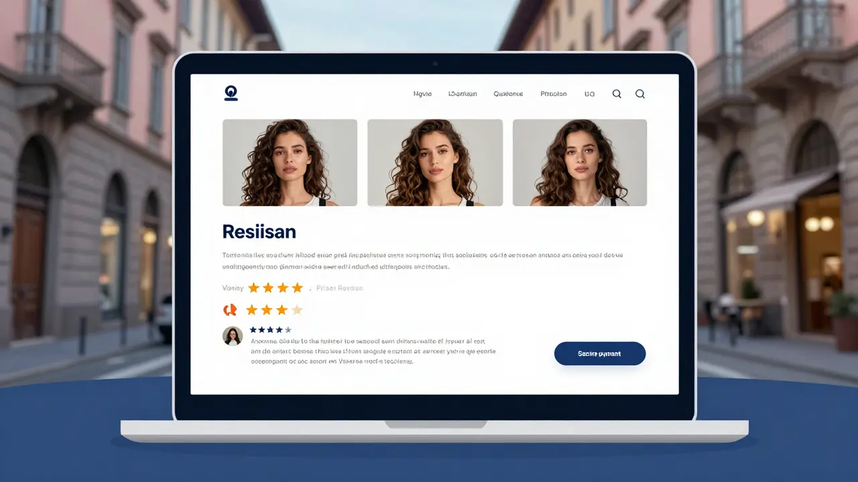Click the faded fifth navy star in review
The image size is (858, 482).
pos(288,329)
